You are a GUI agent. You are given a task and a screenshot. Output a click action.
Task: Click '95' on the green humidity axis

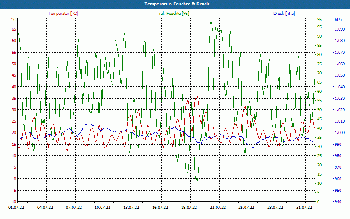coord(319,27)
